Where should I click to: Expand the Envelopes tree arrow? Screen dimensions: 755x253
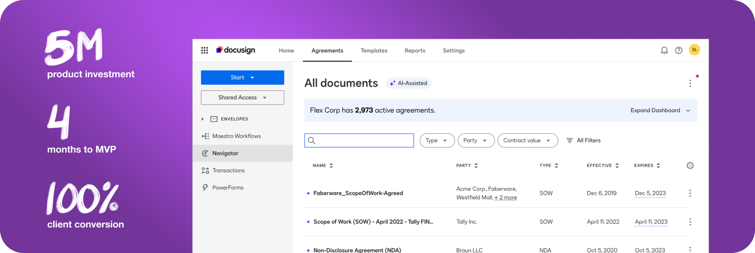point(203,119)
